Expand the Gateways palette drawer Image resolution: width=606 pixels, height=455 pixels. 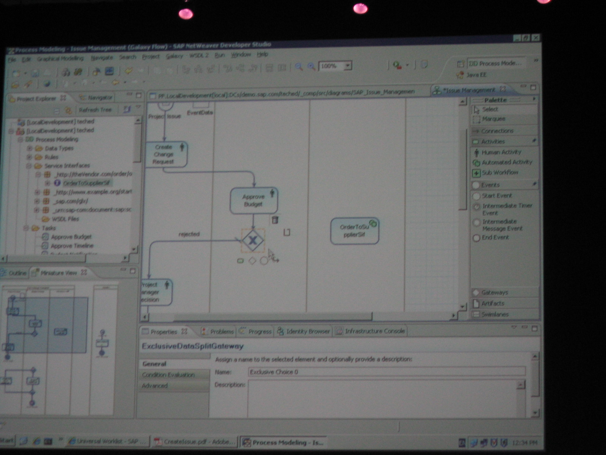504,293
